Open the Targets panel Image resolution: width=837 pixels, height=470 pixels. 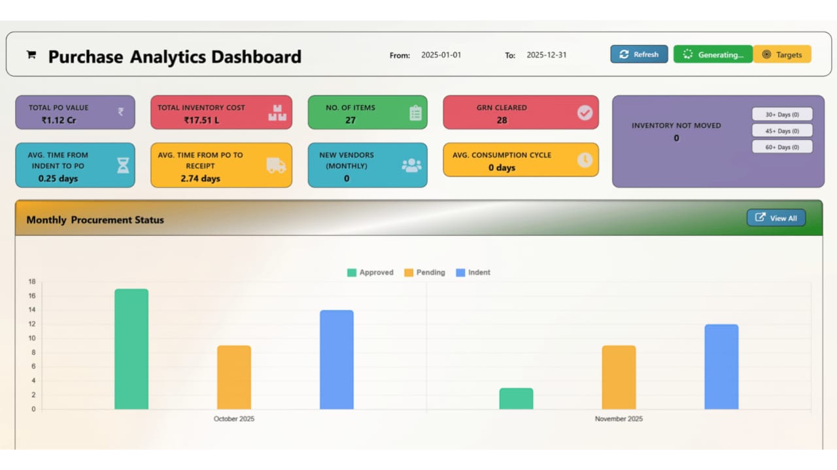[783, 54]
